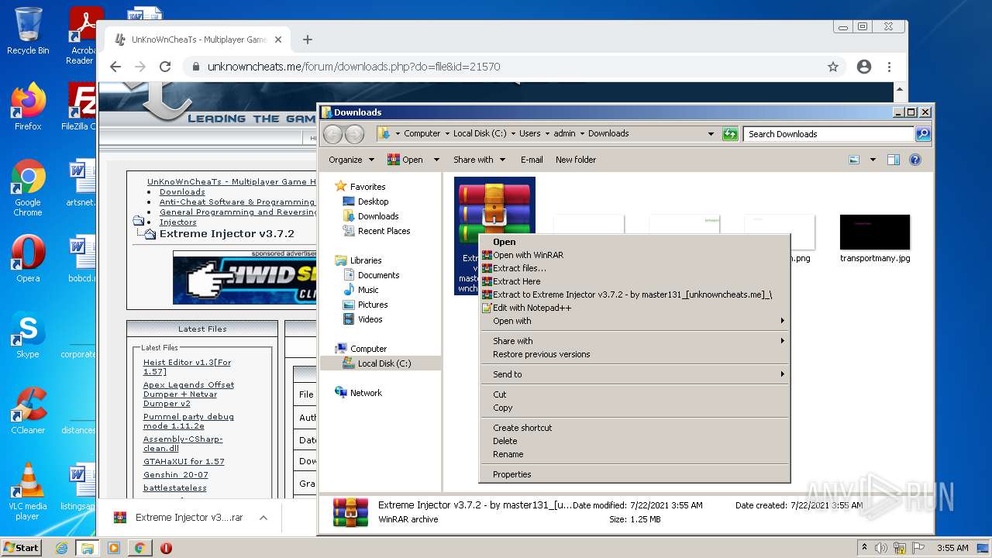This screenshot has width=992, height=558.
Task: Open the Organize toolbar dropdown
Action: (x=351, y=160)
